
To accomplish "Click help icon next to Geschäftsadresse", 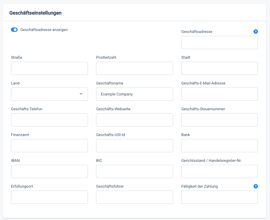I will tap(255, 32).
